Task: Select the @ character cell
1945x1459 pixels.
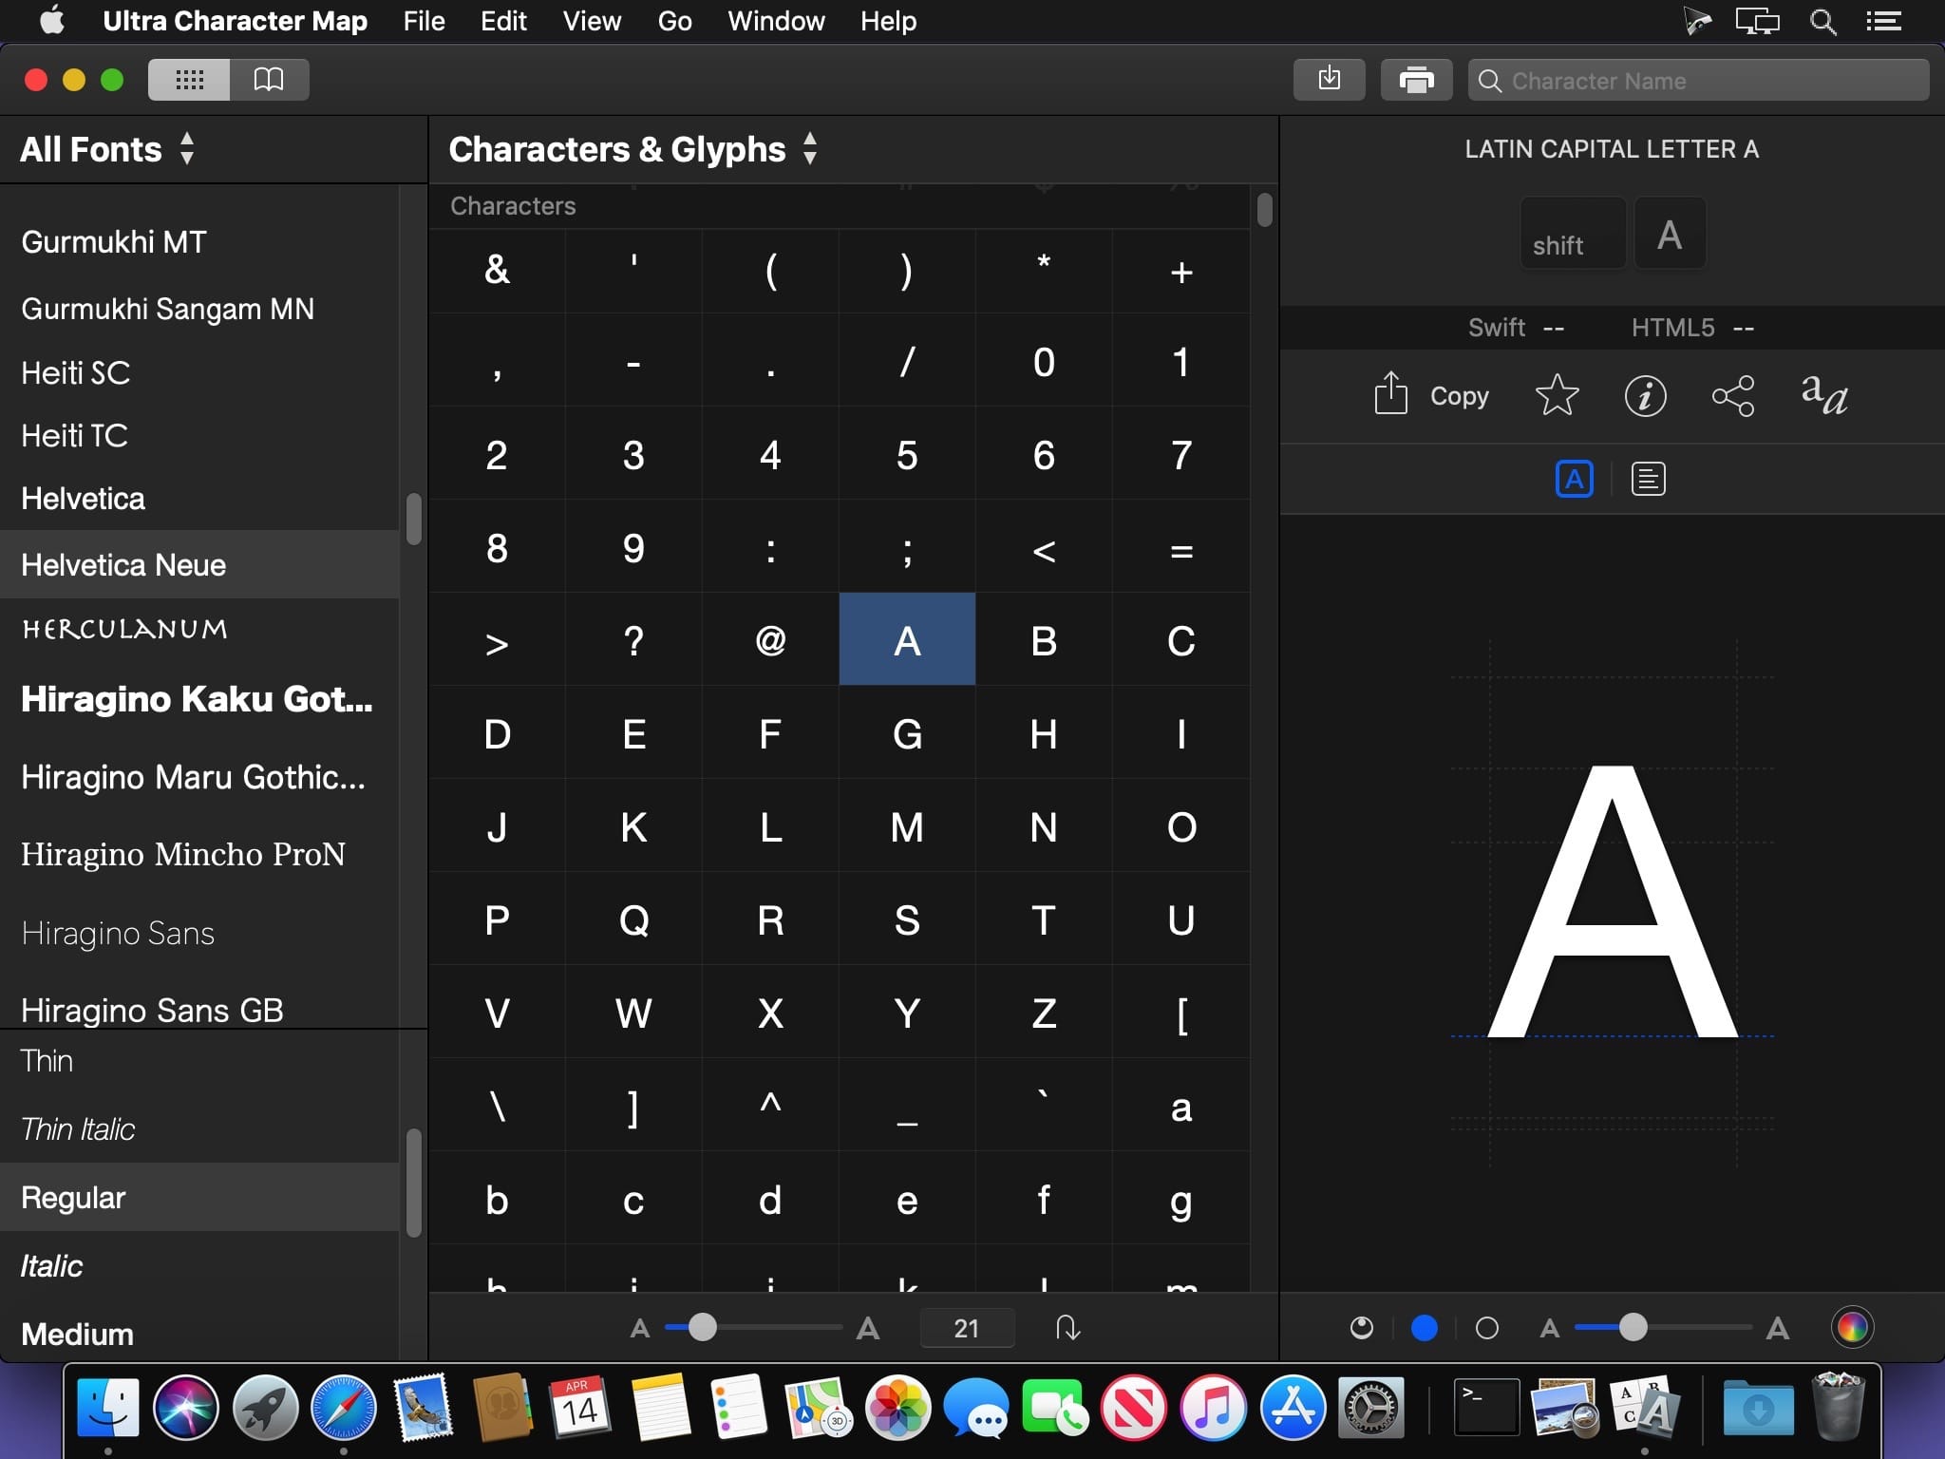Action: pos(770,640)
